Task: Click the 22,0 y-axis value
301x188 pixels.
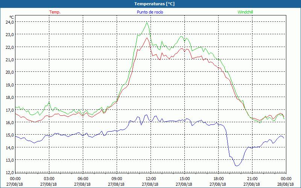Action: 10,47
